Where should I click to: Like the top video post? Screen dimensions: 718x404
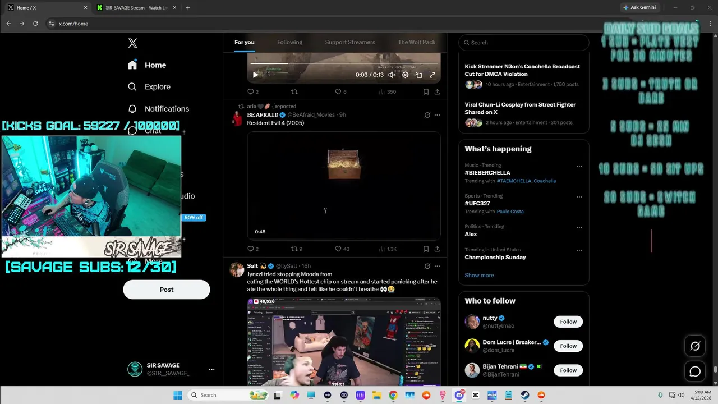click(x=340, y=91)
